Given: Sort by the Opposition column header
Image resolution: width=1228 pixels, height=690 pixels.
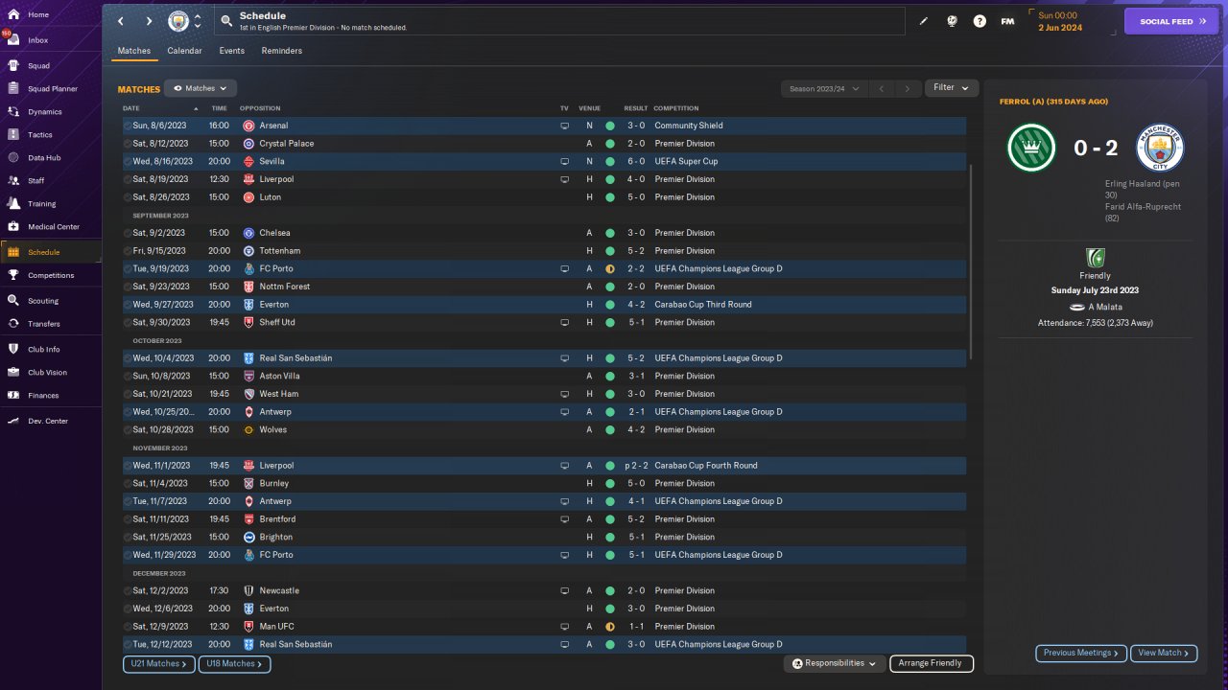Looking at the screenshot, I should [260, 108].
